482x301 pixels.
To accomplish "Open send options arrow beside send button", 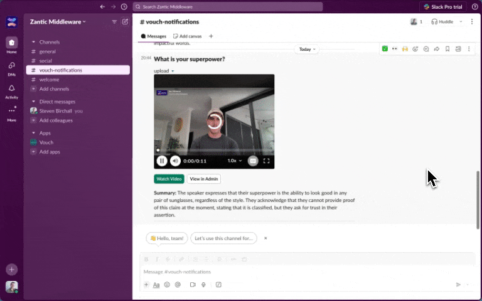I will [x=468, y=285].
